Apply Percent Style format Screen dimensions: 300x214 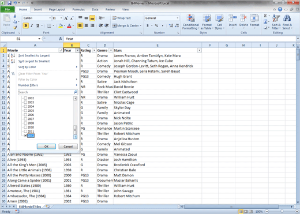pyautogui.click(x=156, y=25)
